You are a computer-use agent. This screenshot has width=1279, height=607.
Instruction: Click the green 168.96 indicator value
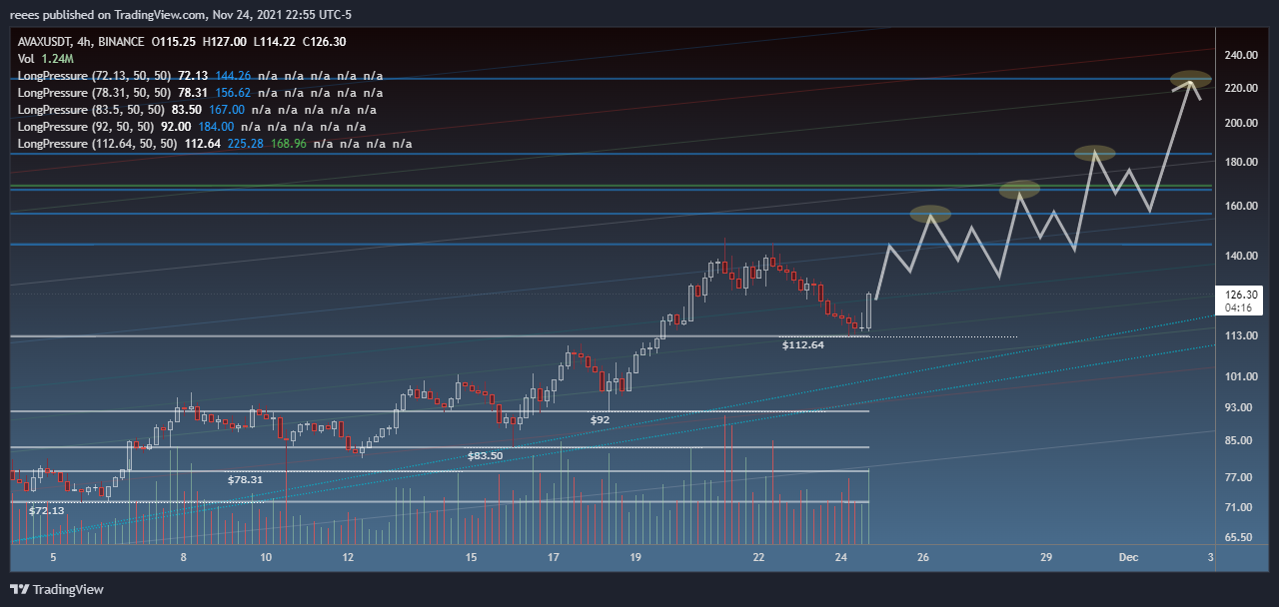tap(288, 144)
